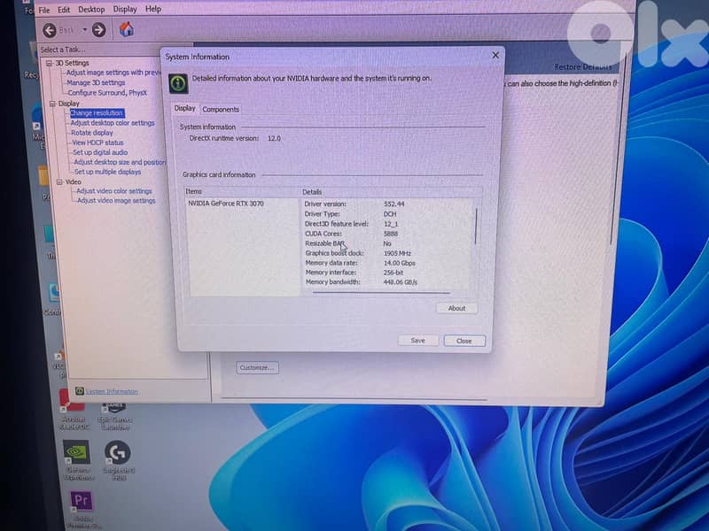The image size is (709, 531).
Task: Close the System Information dialog with X
Action: pyautogui.click(x=495, y=55)
